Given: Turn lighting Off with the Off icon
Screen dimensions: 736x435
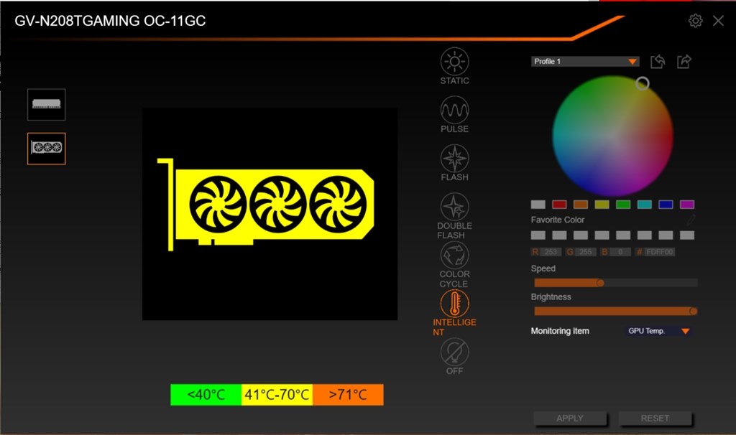Looking at the screenshot, I should pos(454,352).
